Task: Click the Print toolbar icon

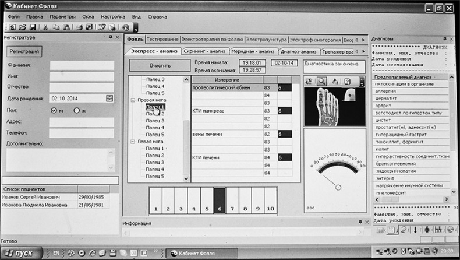Action: coord(79,27)
